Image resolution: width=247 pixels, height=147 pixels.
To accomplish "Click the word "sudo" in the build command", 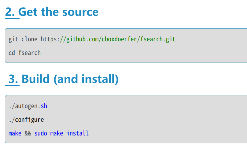I will tap(41, 133).
